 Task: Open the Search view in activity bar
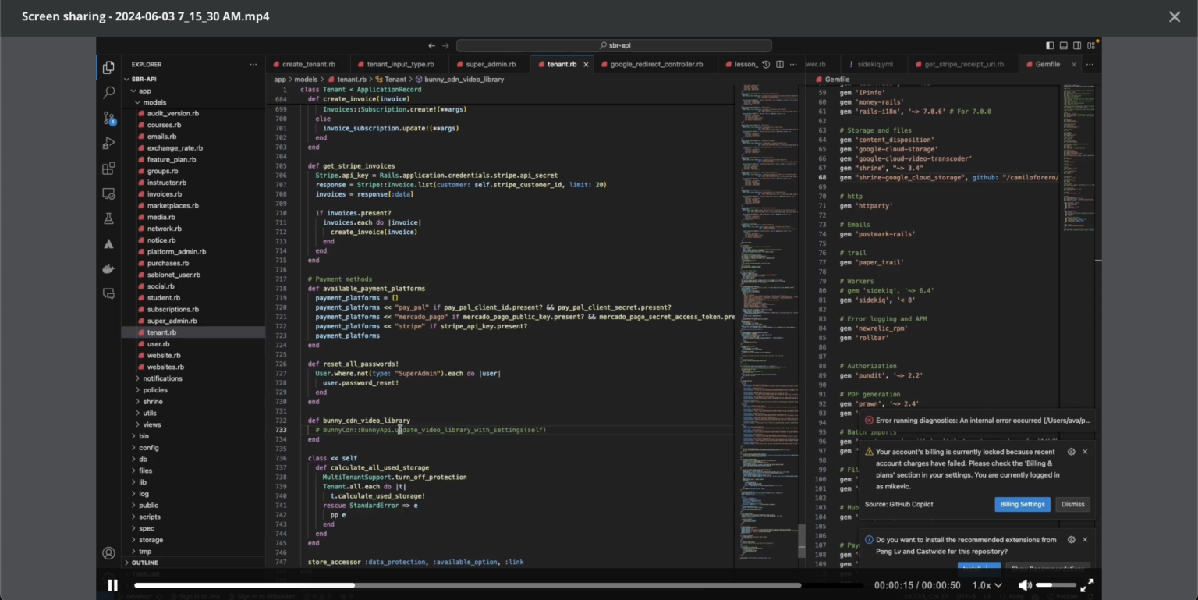[108, 92]
